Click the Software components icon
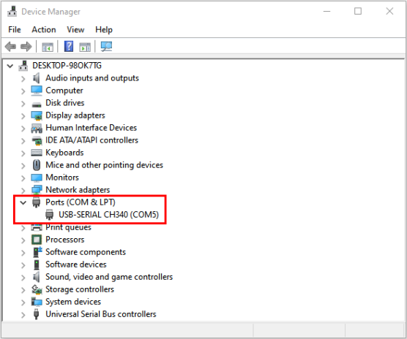The image size is (407, 339). click(37, 252)
